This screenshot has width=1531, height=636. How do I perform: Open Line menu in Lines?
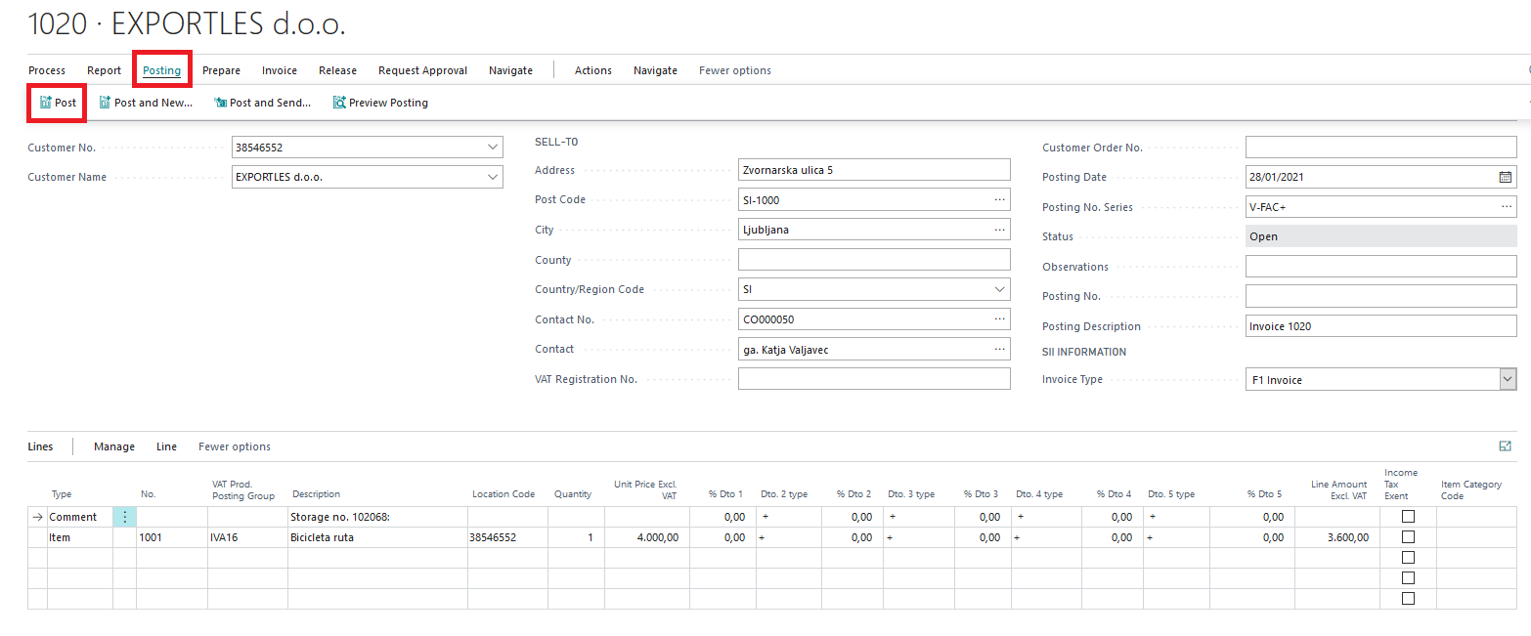[166, 446]
